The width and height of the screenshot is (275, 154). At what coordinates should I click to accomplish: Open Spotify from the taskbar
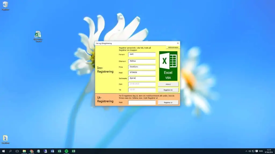click(66, 151)
